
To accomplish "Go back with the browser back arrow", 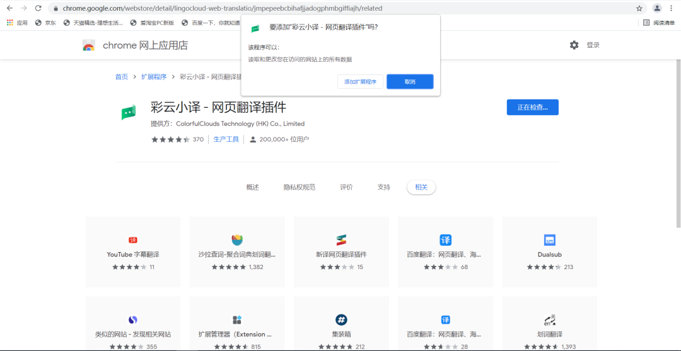I will click(9, 8).
